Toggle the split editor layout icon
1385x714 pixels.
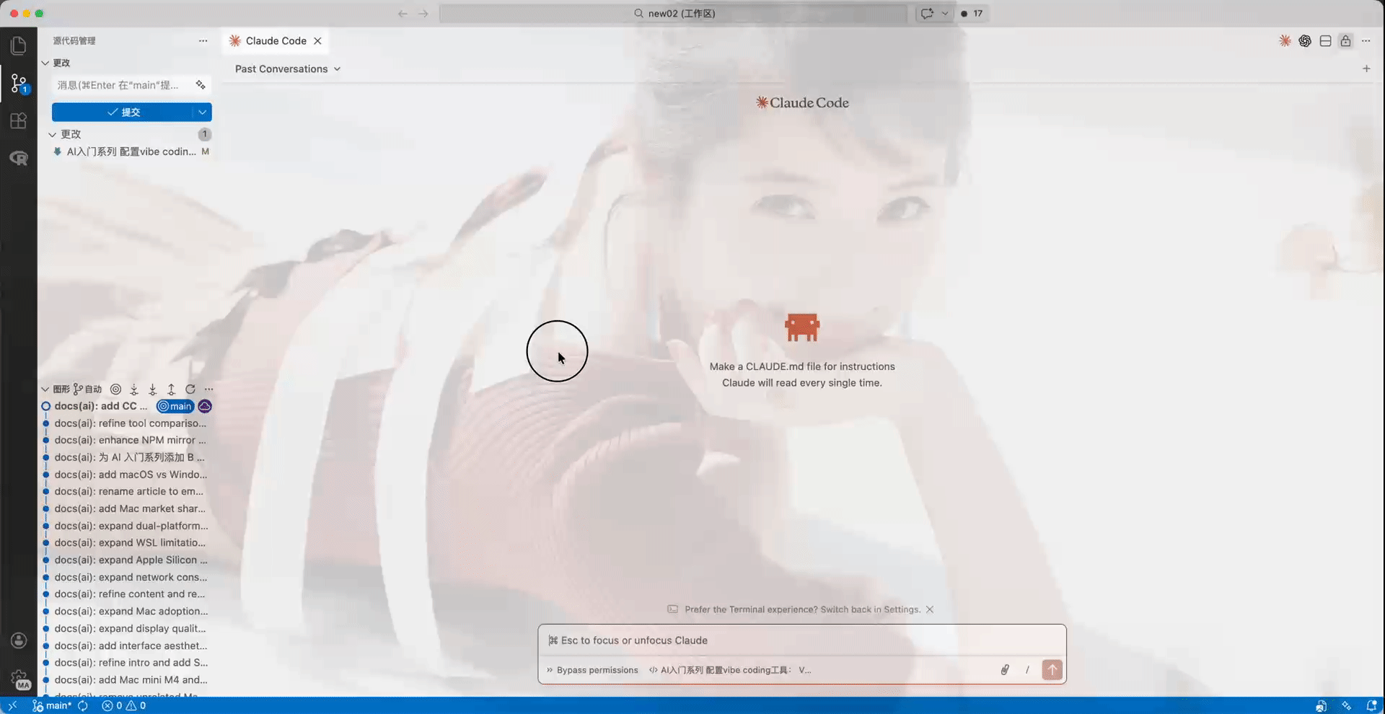tap(1325, 41)
